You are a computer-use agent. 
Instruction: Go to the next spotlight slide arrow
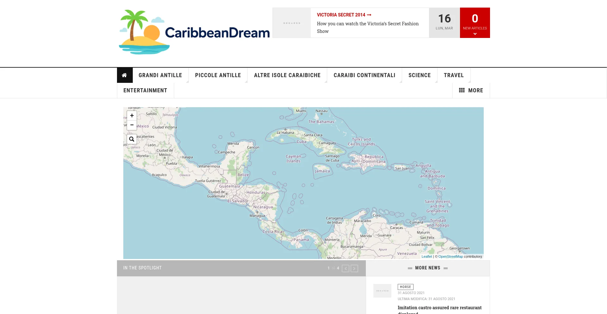coord(354,268)
